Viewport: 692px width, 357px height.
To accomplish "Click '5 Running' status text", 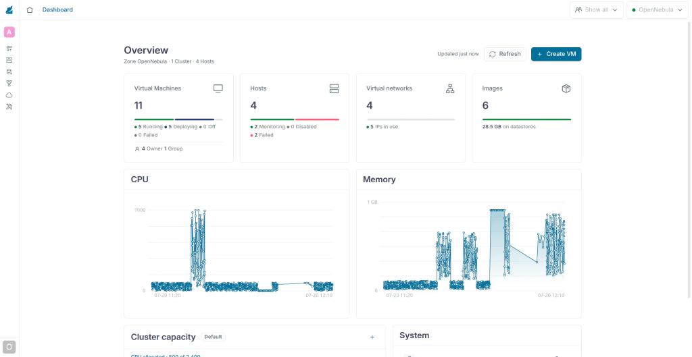I will coord(148,126).
